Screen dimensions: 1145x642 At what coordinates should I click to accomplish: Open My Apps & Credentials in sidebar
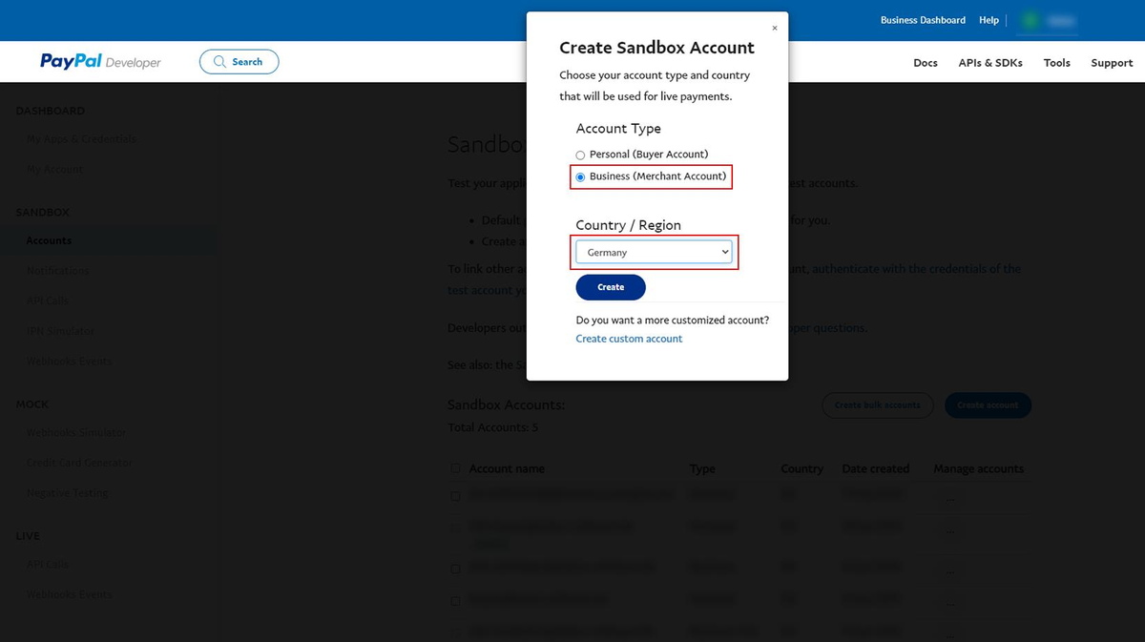point(81,139)
